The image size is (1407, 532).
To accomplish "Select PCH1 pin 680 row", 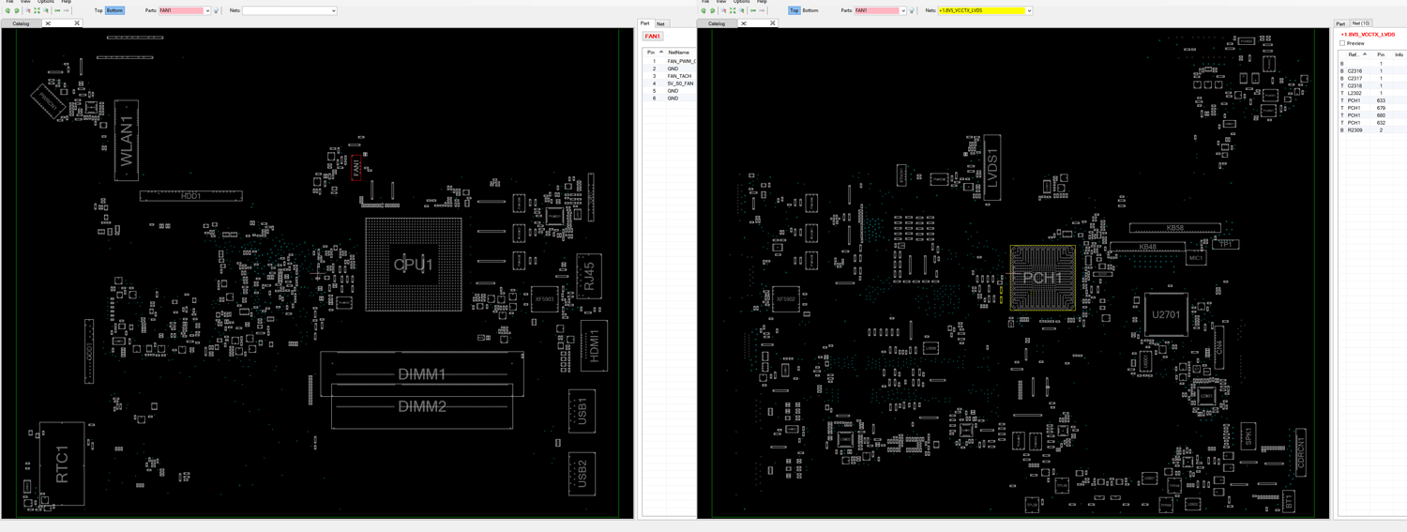I will point(1371,115).
